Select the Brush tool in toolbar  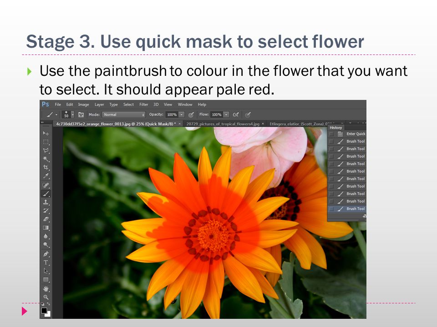46,193
